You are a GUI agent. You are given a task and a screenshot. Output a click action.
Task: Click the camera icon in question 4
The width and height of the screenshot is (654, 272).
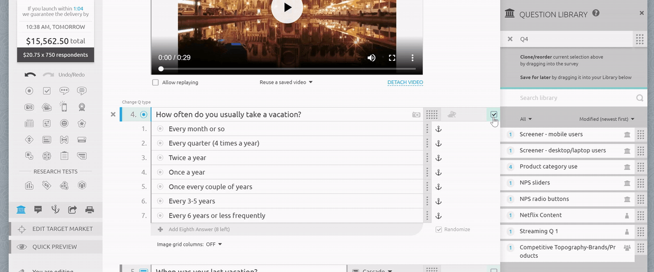416,114
